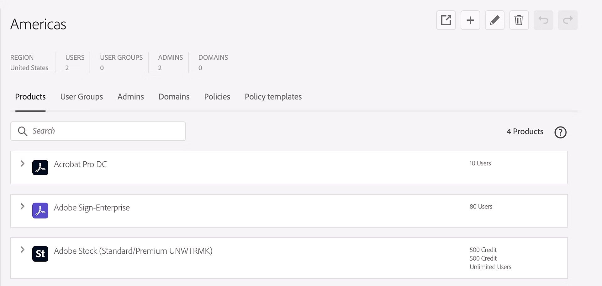The width and height of the screenshot is (602, 286).
Task: Click the redo arrow icon
Action: [x=568, y=20]
